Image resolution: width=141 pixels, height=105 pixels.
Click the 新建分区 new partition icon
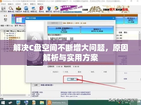34,9
